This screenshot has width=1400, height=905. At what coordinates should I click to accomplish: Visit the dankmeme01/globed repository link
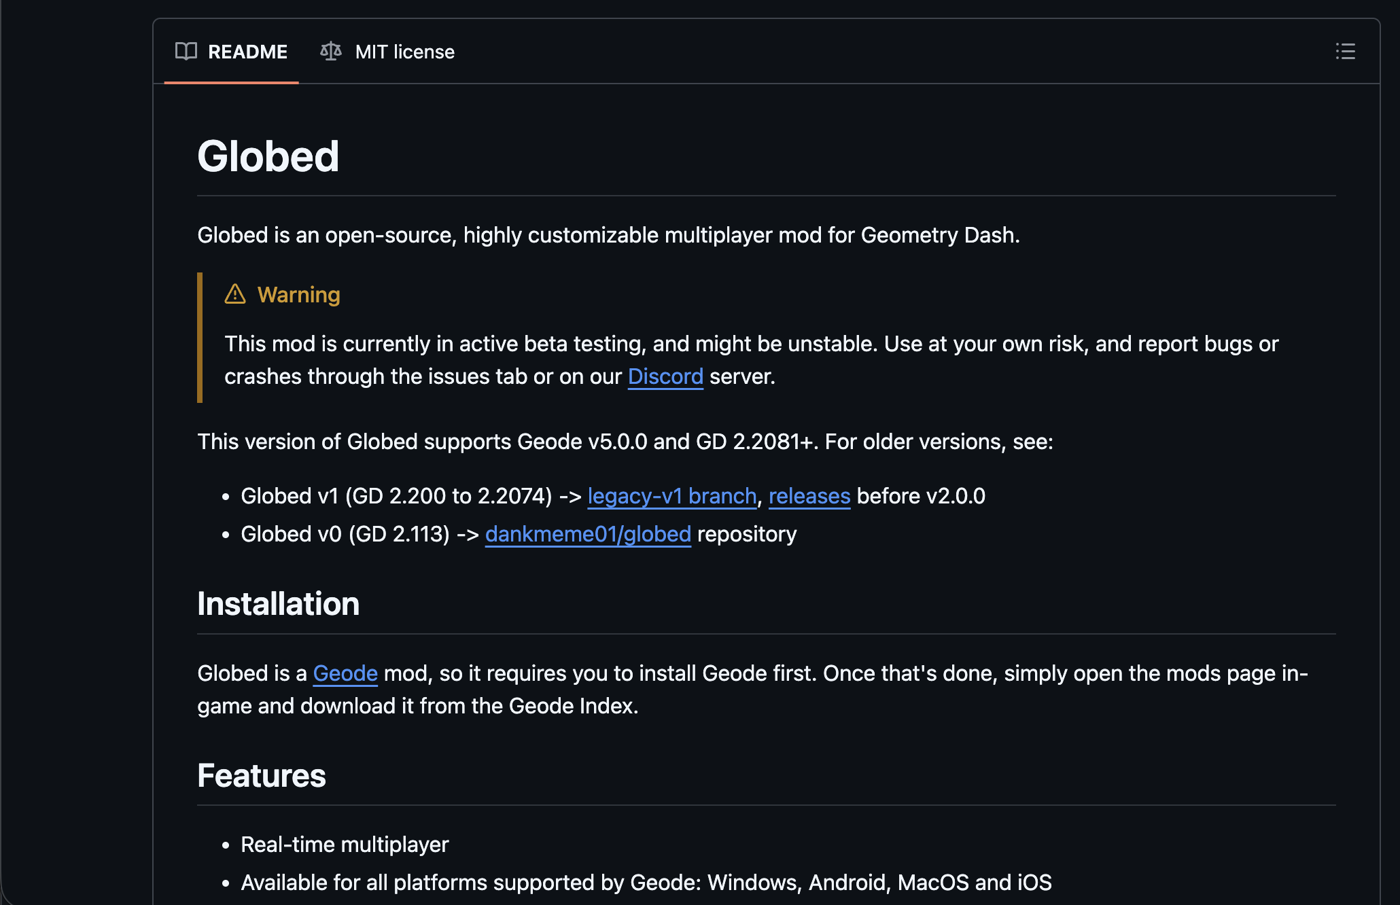587,534
